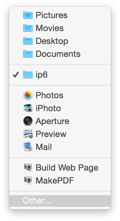Screen dimensions: 120x221
Task: Choose Aperture from the menu
Action: (x=60, y=121)
